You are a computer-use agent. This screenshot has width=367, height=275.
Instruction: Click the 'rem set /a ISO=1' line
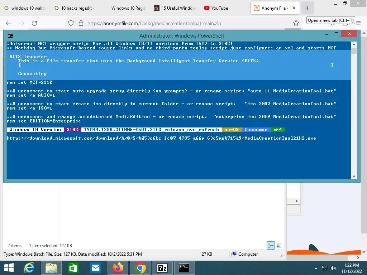pyautogui.click(x=29, y=108)
